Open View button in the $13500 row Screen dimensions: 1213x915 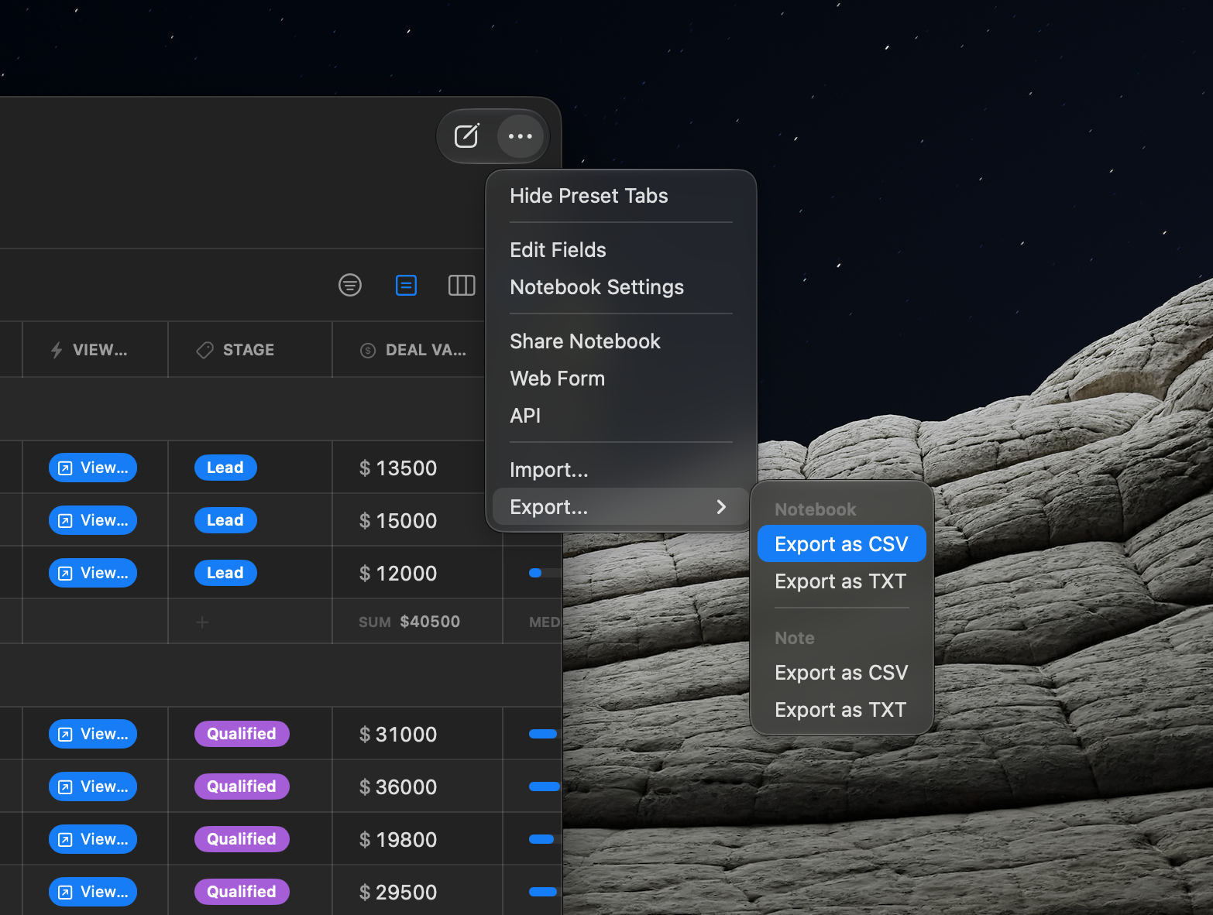click(93, 468)
